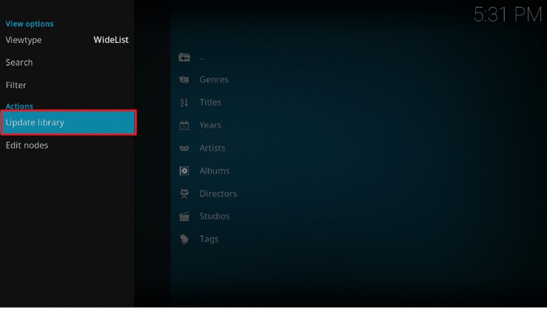
Task: Change Viewtype from WideList
Action: [x=67, y=40]
